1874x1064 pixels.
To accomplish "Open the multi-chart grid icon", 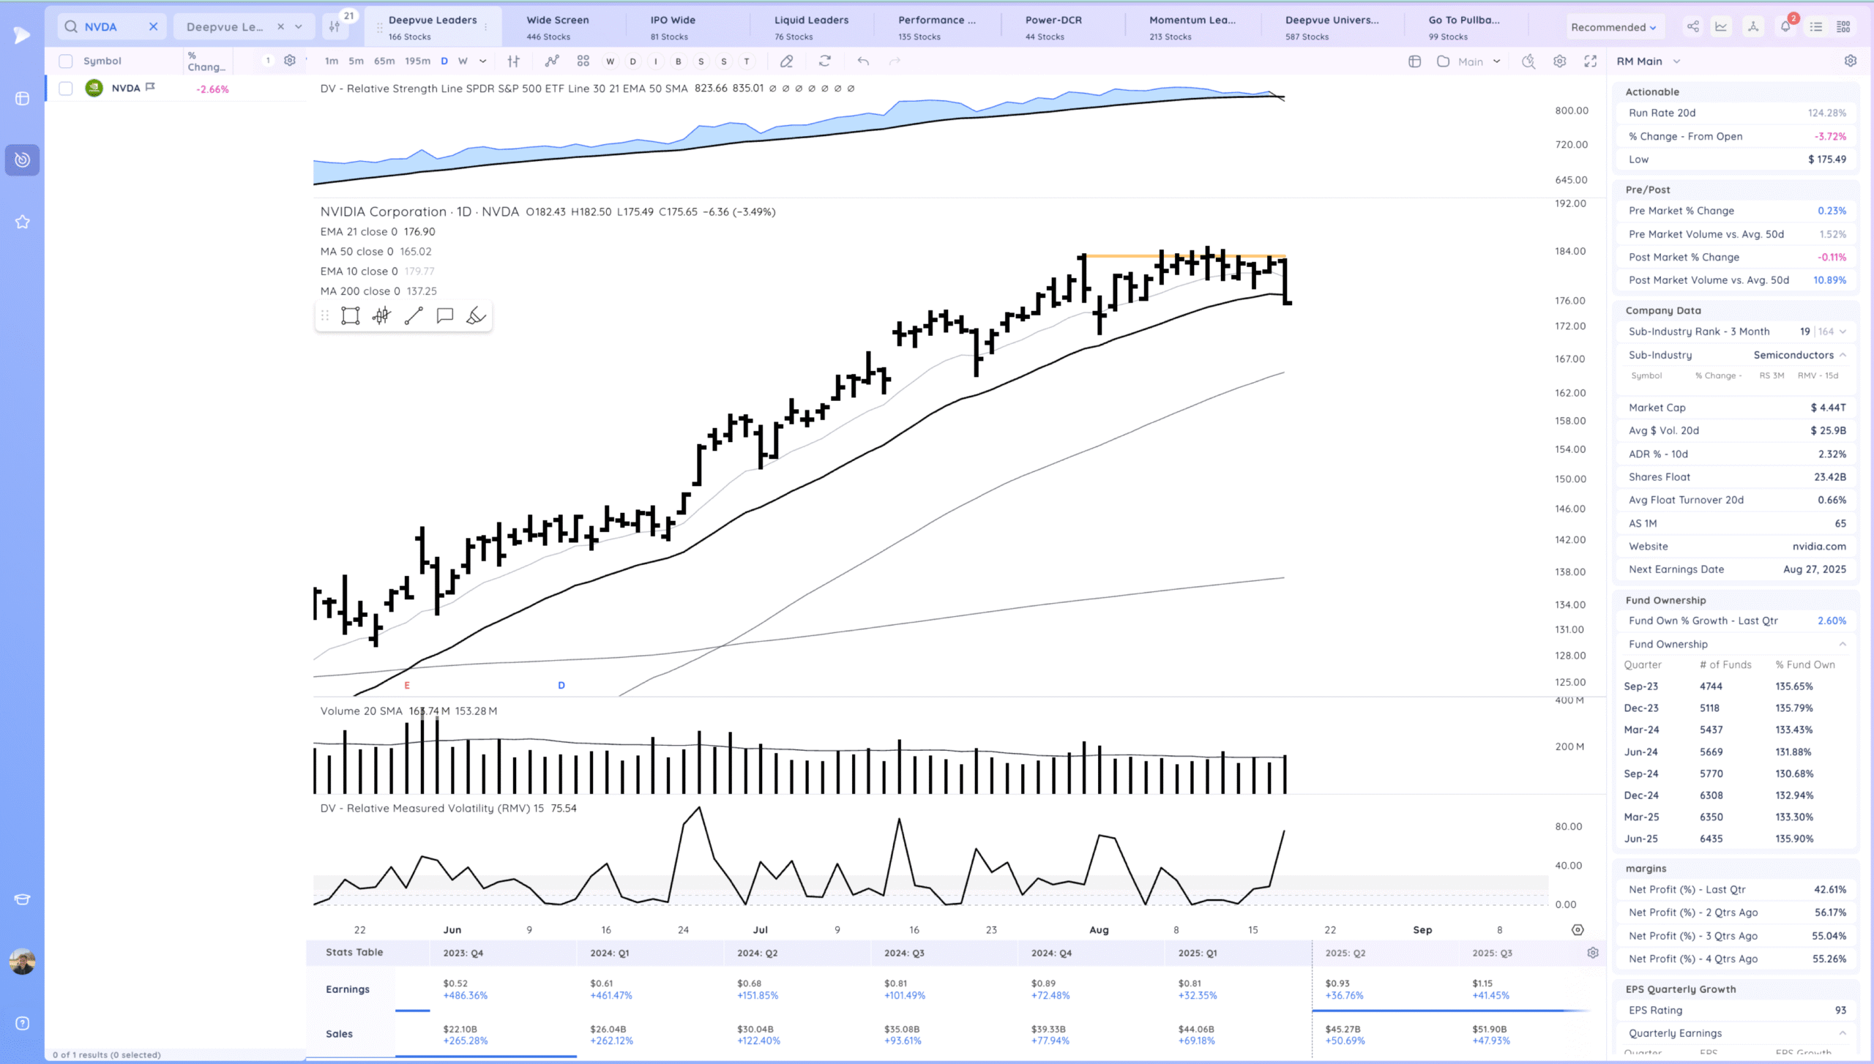I will (x=583, y=61).
